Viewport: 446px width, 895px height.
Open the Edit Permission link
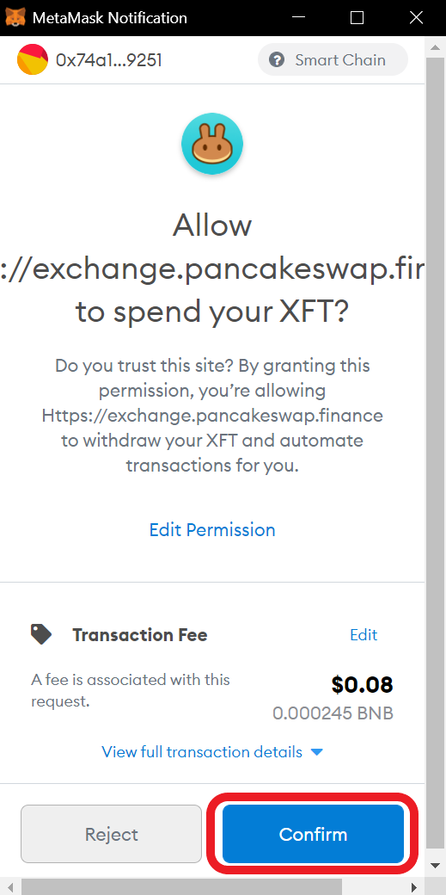(212, 530)
